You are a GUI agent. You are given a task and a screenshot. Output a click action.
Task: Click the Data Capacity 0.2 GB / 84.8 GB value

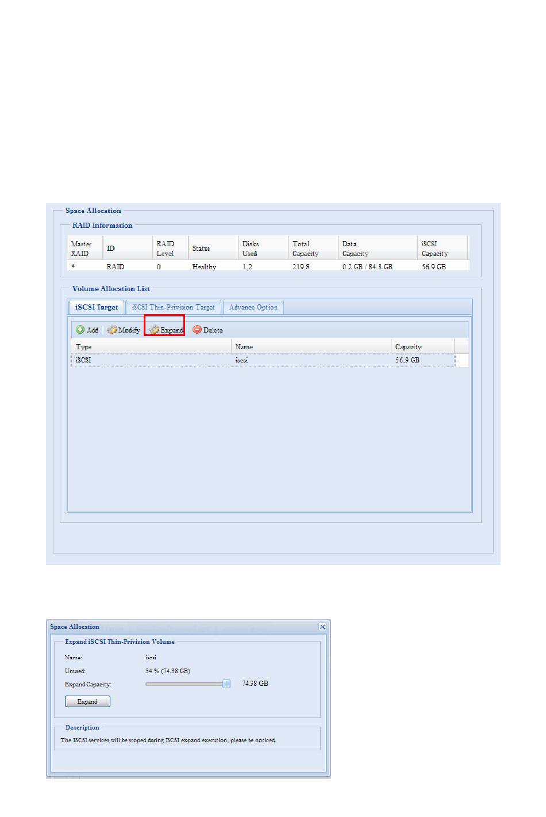[x=367, y=267]
